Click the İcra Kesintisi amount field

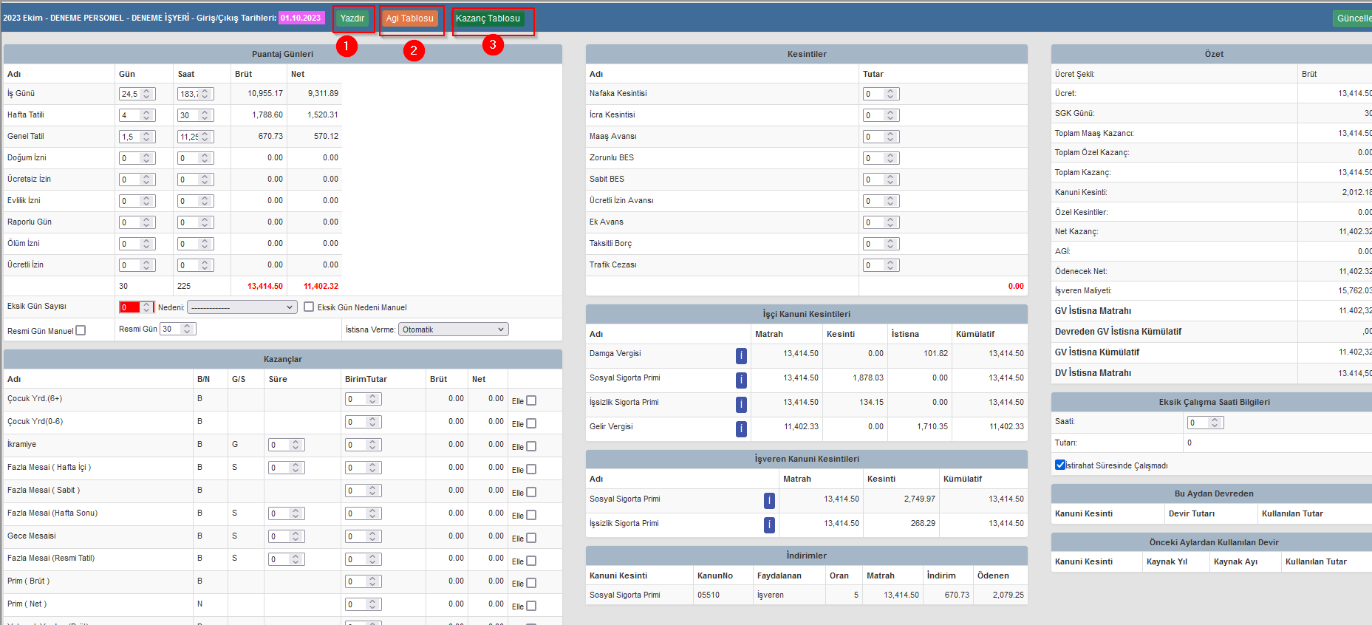[881, 115]
